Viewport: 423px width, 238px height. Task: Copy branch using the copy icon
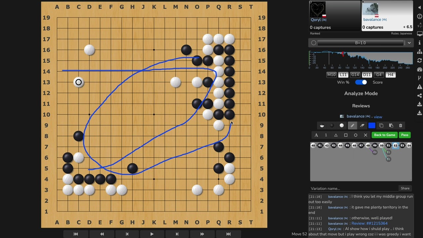381,126
